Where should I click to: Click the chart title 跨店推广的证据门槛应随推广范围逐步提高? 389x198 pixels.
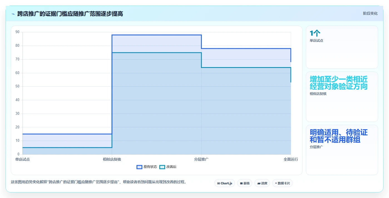(x=70, y=14)
